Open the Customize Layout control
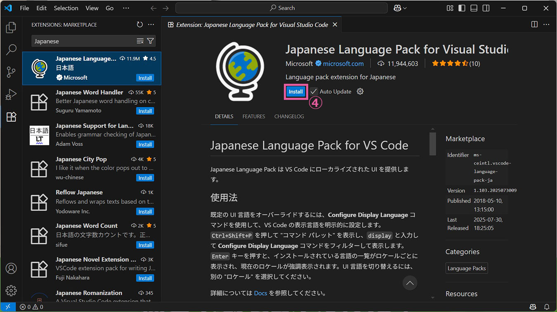The image size is (557, 312). [x=450, y=8]
